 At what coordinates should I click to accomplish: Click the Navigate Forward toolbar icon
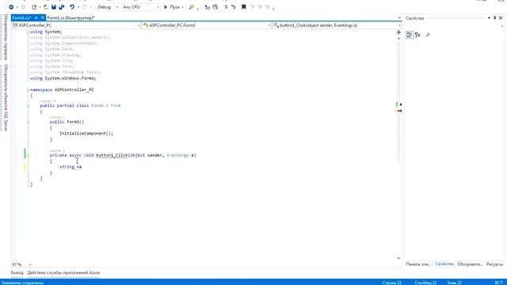coord(23,7)
